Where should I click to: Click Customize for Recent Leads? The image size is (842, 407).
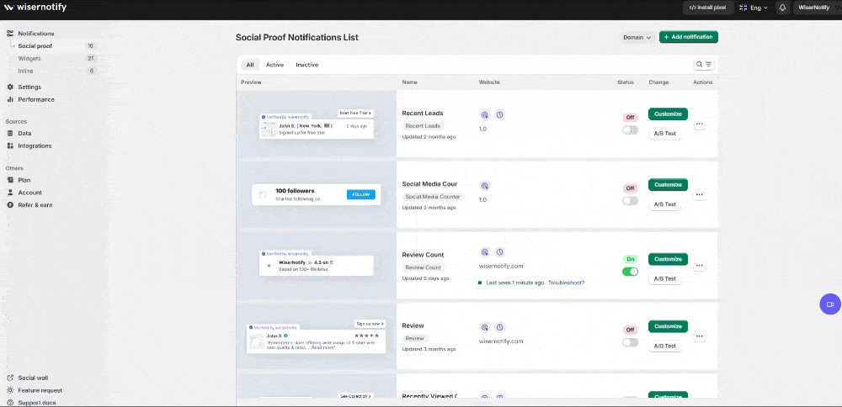(668, 114)
